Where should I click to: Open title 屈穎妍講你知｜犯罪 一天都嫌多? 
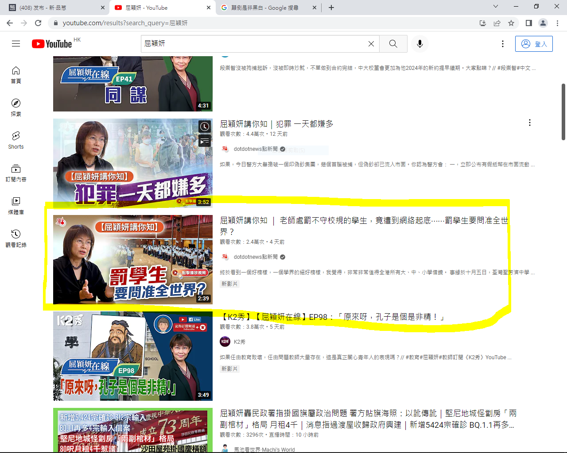276,124
